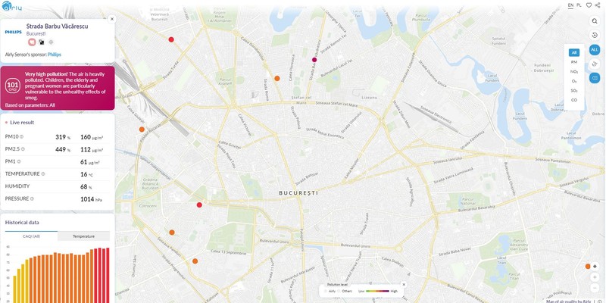The height and width of the screenshot is (303, 606).
Task: Toggle Airly sensors in the legend
Action: point(331,291)
